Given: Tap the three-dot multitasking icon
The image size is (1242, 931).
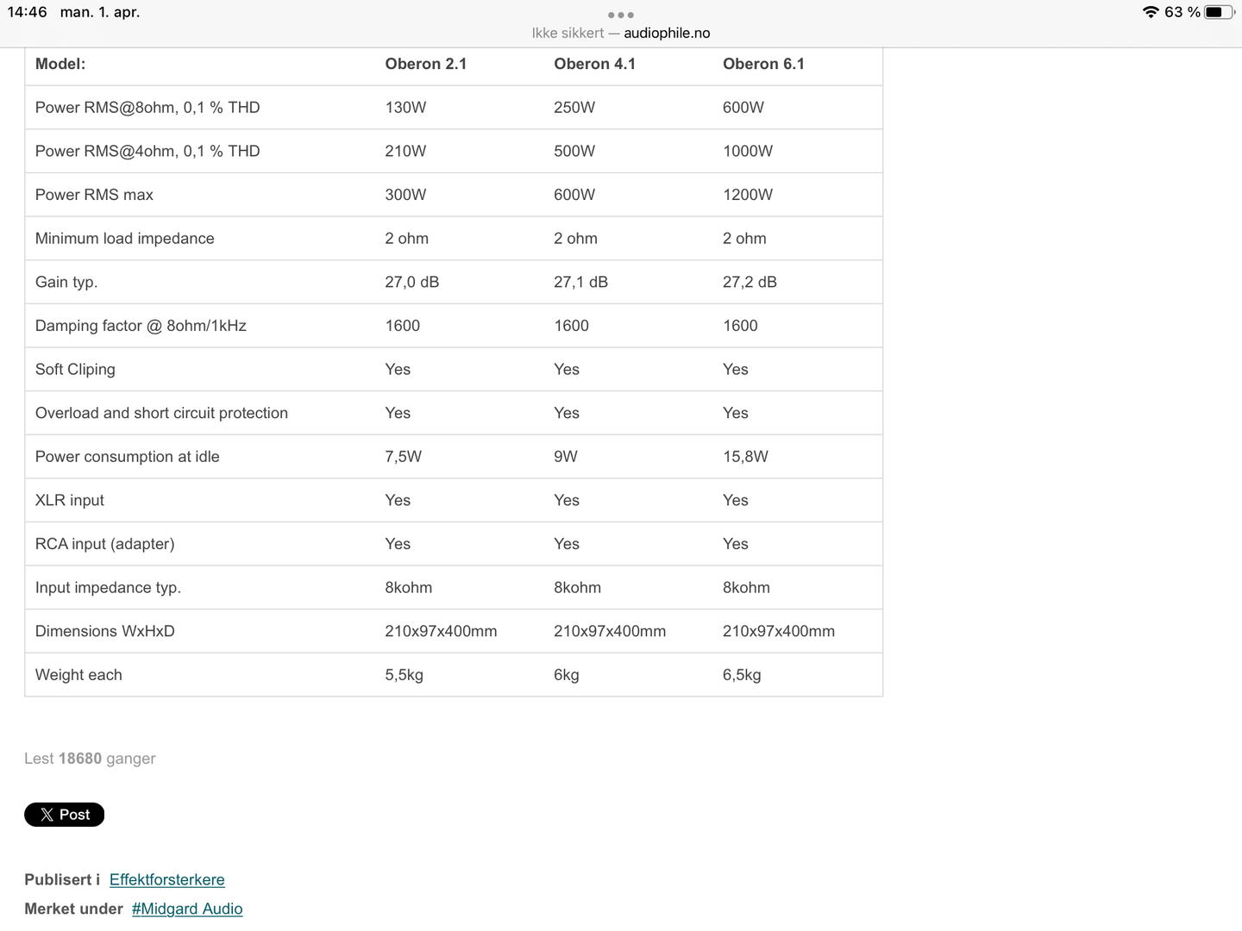Looking at the screenshot, I should coord(621,15).
